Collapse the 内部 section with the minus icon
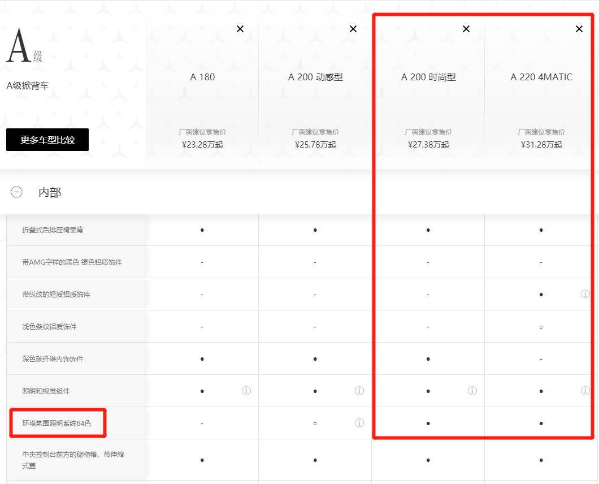 17,192
